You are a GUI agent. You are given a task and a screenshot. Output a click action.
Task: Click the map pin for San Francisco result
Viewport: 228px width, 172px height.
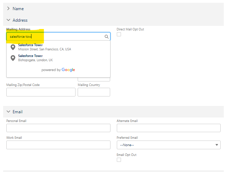tap(13, 47)
